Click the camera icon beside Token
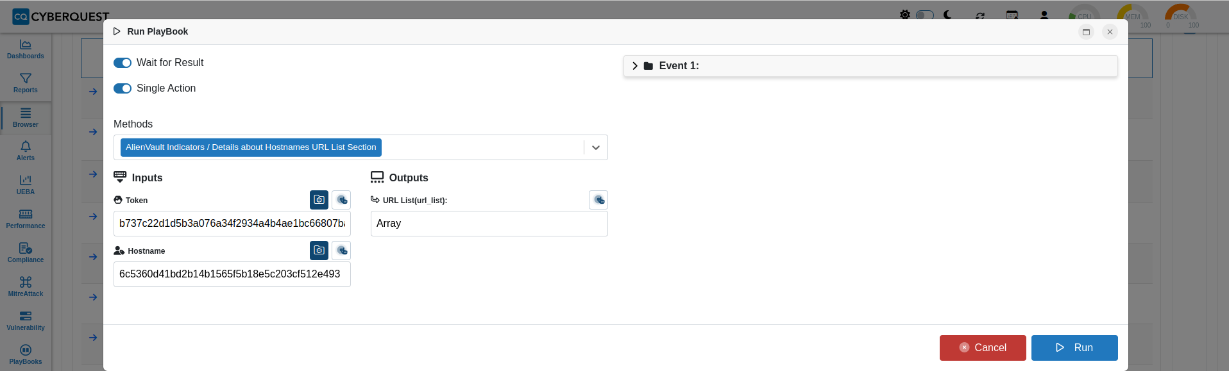This screenshot has width=1229, height=371. [x=319, y=200]
